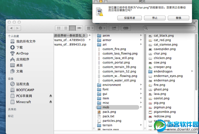The width and height of the screenshot is (199, 134).
Task: Open the arrange items dropdown
Action: pos(90,28)
